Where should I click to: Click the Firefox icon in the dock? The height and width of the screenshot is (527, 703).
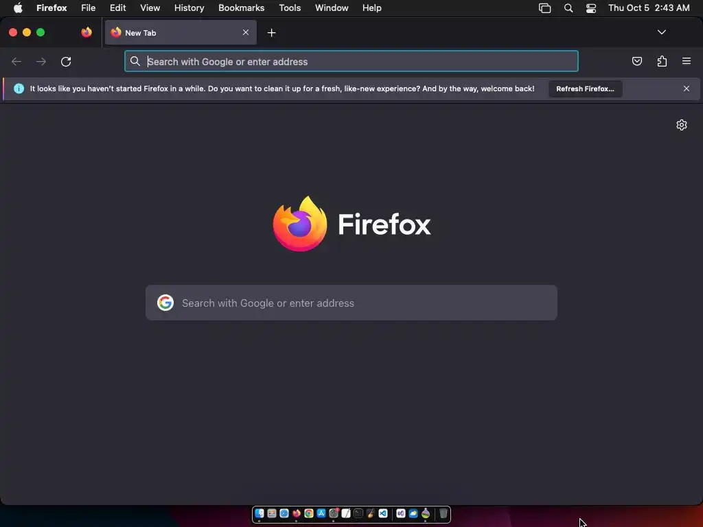coord(297,513)
